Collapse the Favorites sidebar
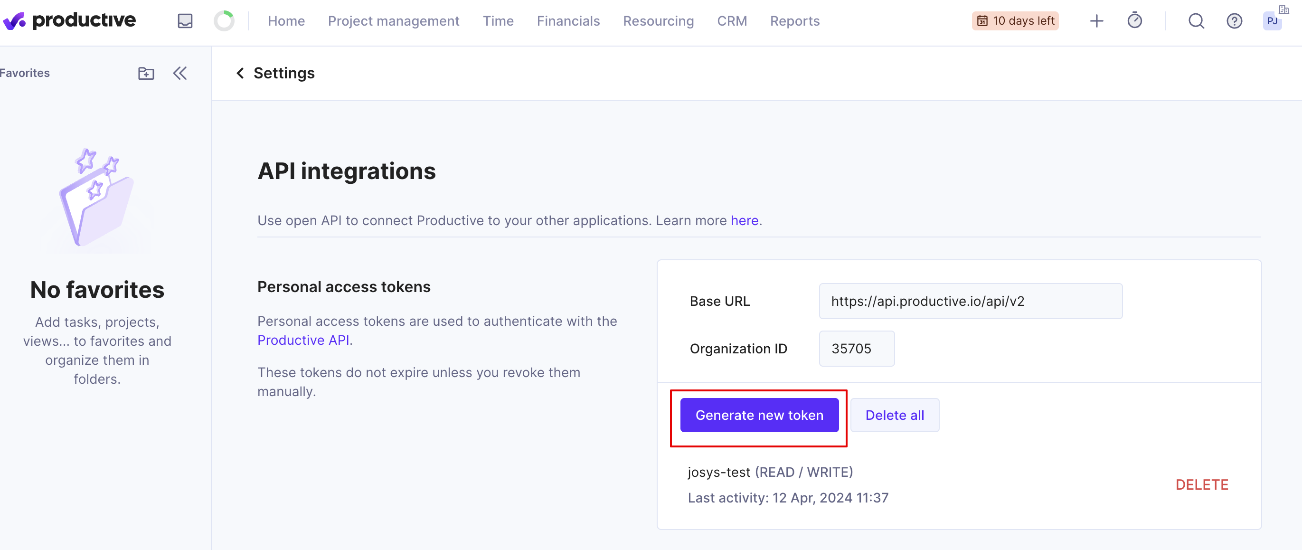The width and height of the screenshot is (1302, 550). (x=180, y=73)
